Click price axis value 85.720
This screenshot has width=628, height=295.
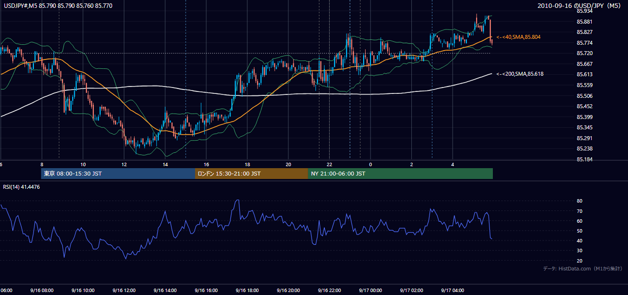(x=585, y=53)
